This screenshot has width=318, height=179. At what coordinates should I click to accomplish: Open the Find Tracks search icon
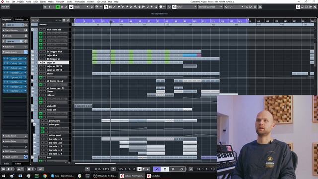68,20
